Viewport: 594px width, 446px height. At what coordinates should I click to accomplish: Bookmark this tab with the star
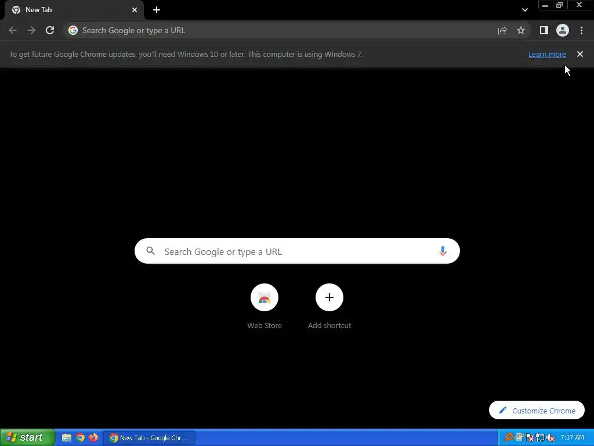coord(521,30)
